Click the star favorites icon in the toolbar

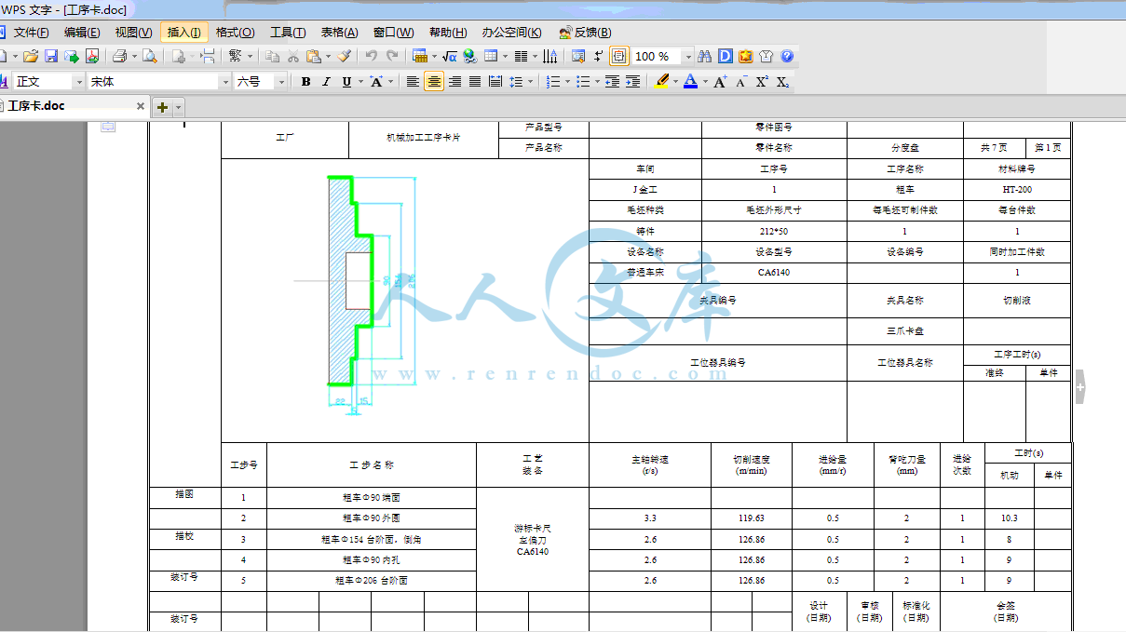[745, 56]
